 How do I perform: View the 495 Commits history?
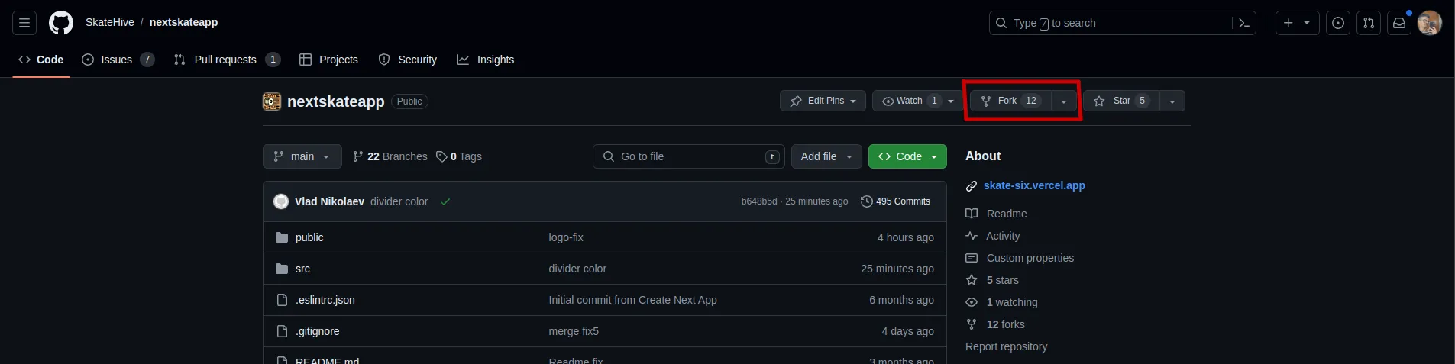coord(895,201)
